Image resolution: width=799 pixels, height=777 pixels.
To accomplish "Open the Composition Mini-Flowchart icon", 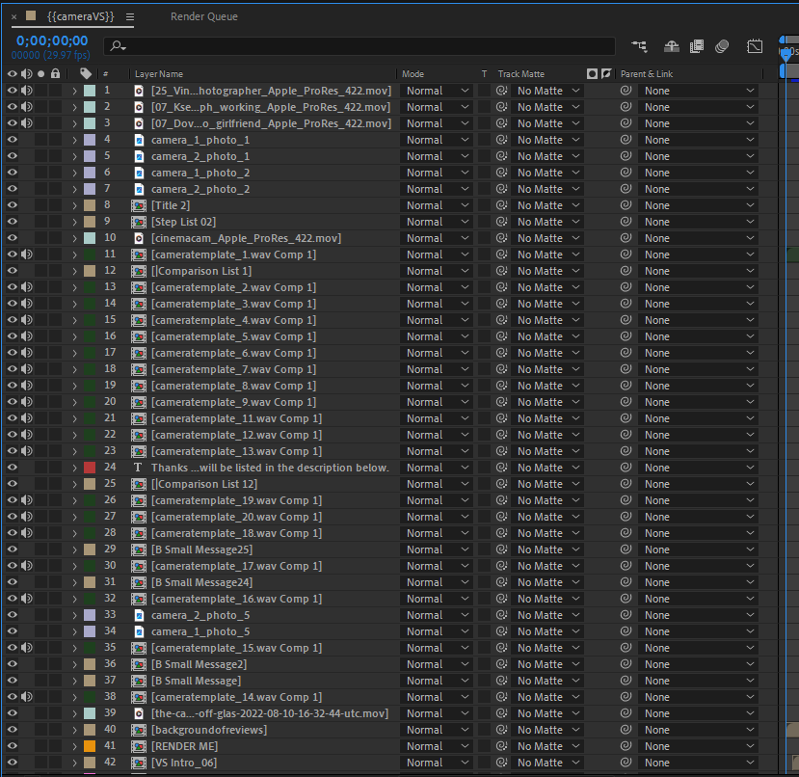I will tap(640, 46).
